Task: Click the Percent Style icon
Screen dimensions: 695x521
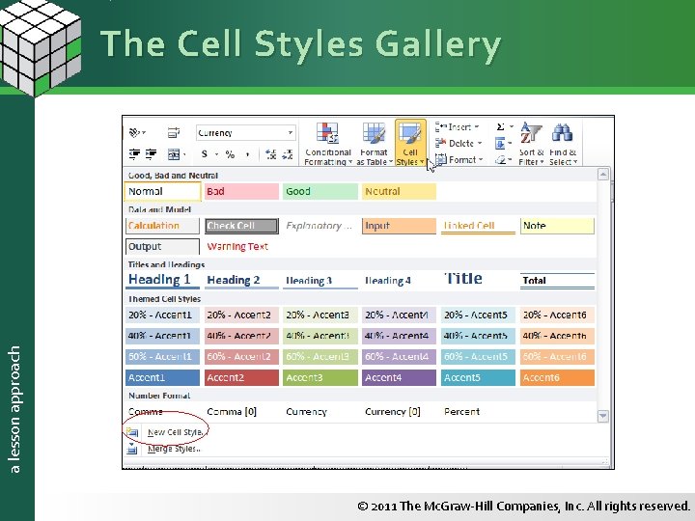Action: coord(230,154)
